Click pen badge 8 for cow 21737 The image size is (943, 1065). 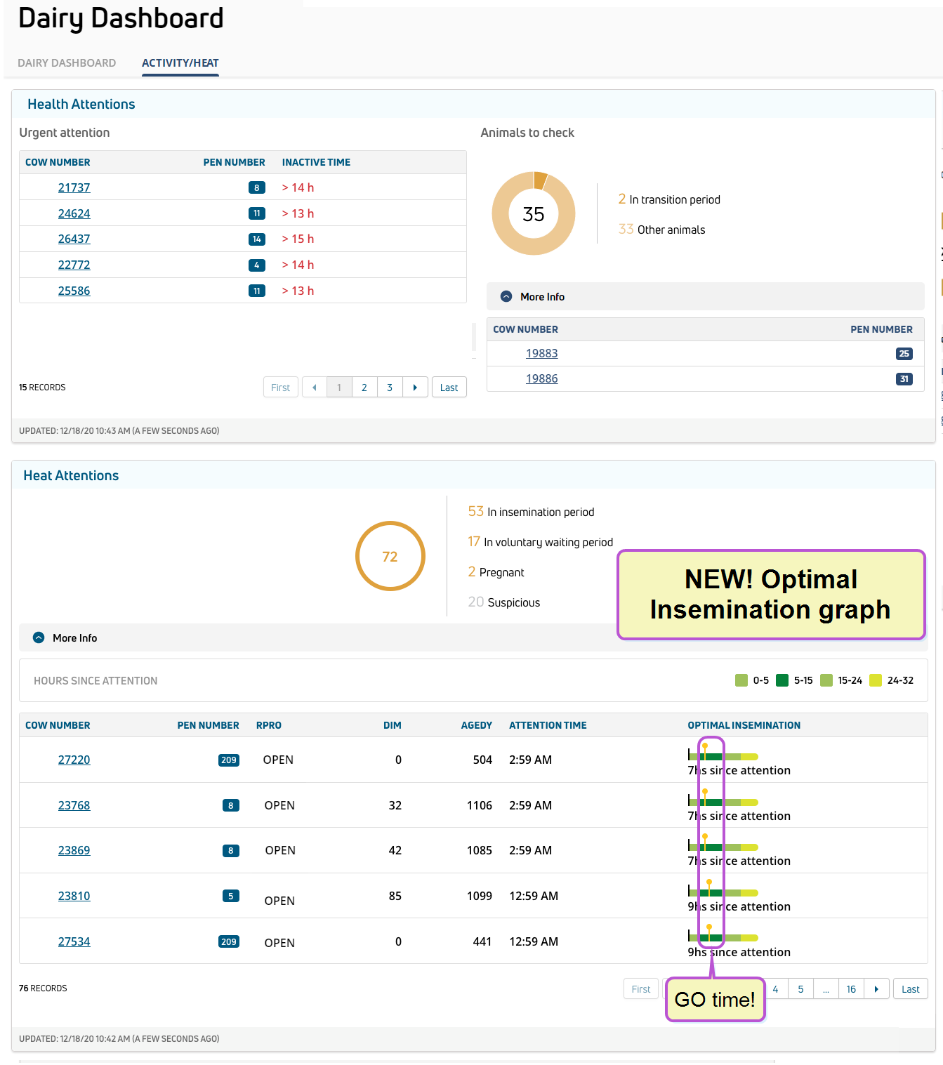pos(257,187)
